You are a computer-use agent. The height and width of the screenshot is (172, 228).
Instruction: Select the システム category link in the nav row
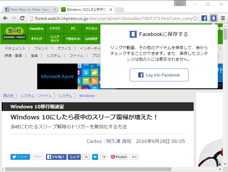click(x=54, y=56)
